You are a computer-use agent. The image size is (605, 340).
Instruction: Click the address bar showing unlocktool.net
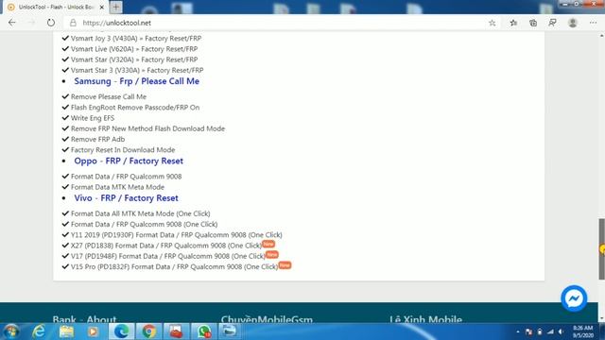coord(278,23)
